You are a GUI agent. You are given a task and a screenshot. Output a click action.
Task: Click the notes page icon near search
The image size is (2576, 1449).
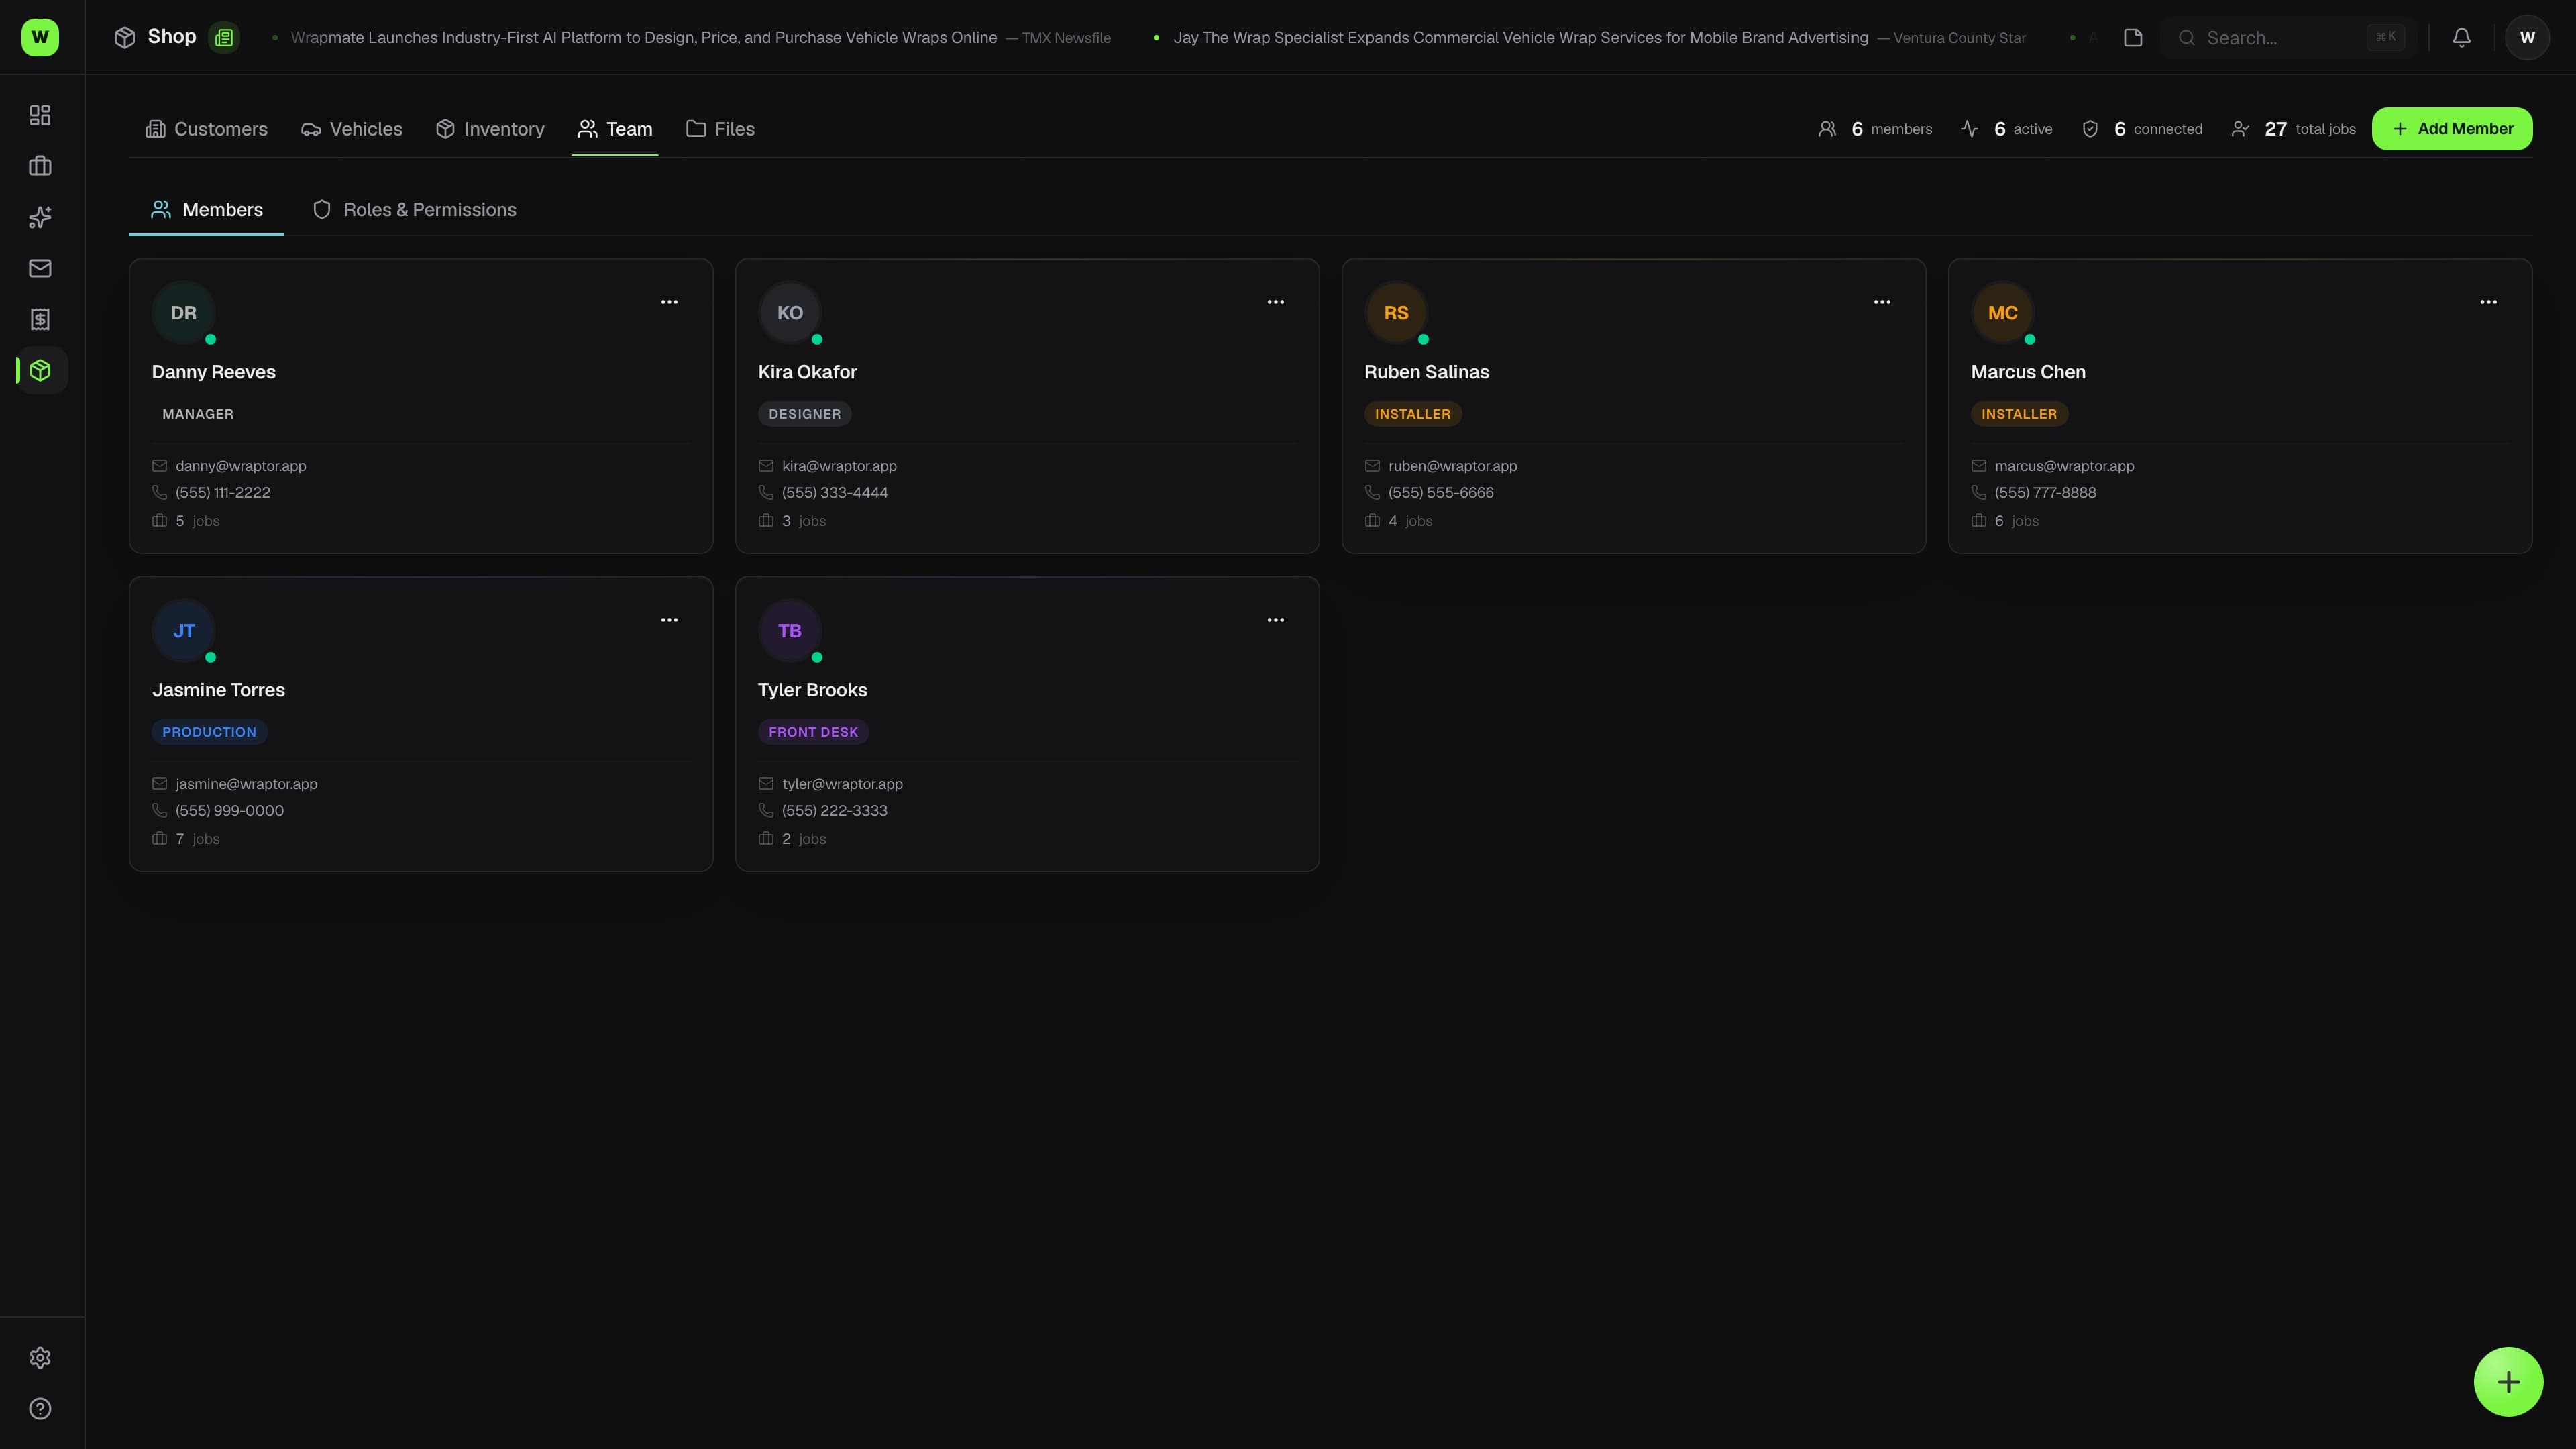[2133, 37]
